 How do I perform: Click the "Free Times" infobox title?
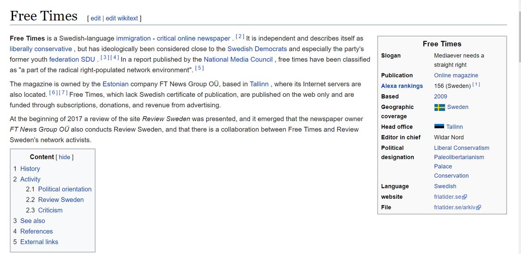tap(442, 44)
